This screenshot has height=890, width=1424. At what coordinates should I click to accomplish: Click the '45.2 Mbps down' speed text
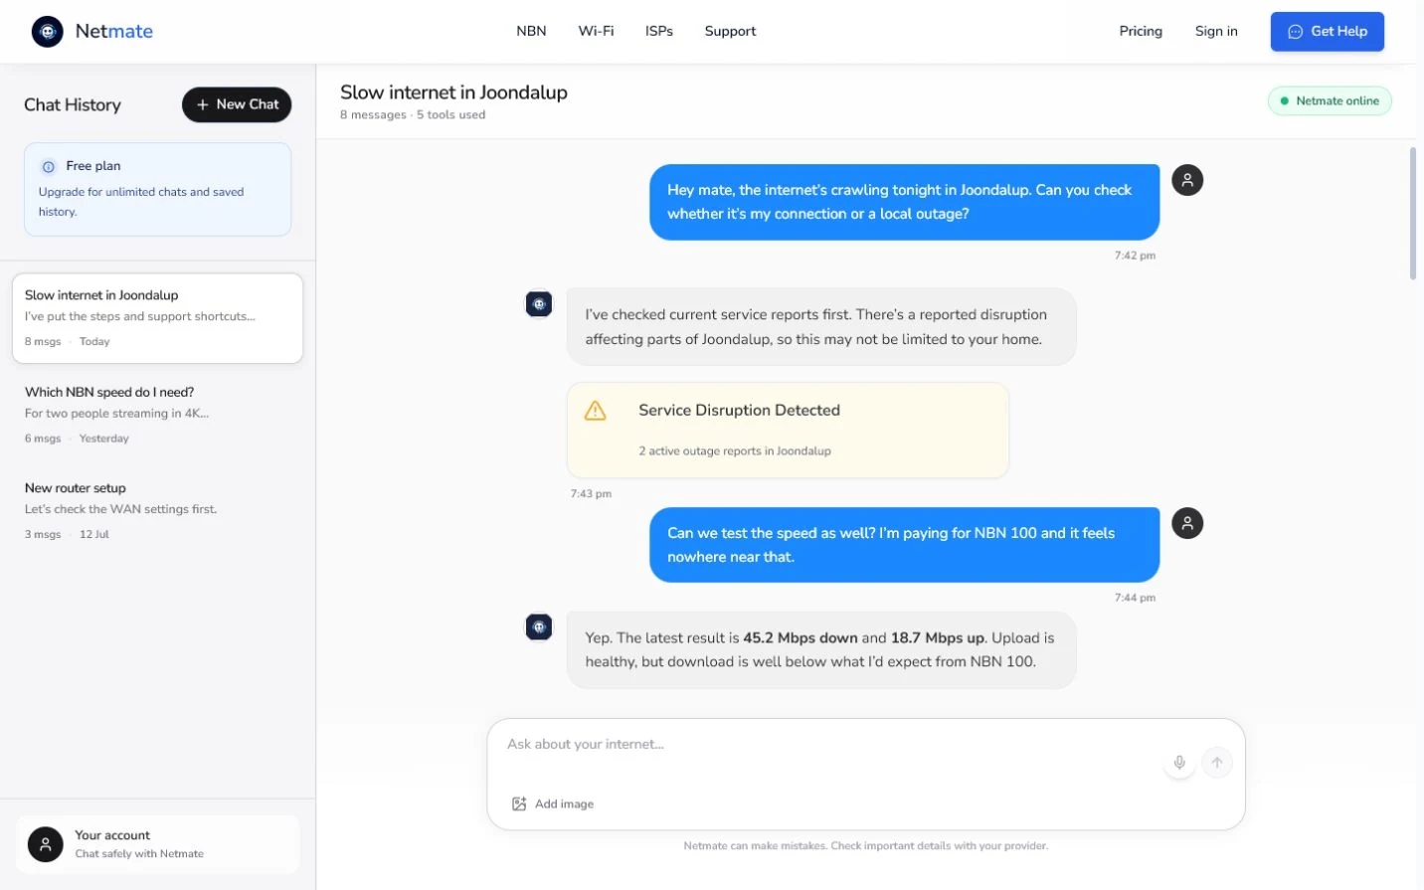[801, 637]
